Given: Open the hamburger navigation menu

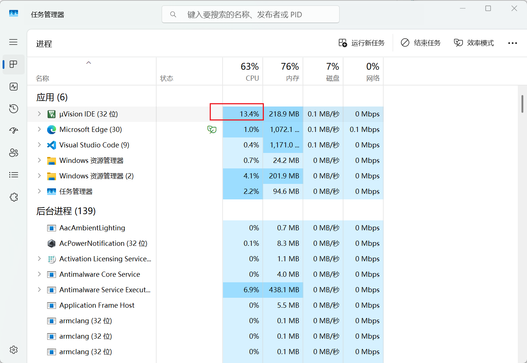Looking at the screenshot, I should point(13,42).
